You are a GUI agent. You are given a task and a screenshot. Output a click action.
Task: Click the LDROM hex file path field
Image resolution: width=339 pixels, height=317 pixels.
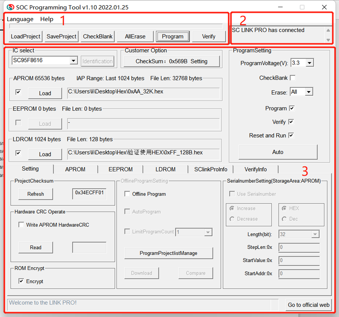[x=143, y=154]
